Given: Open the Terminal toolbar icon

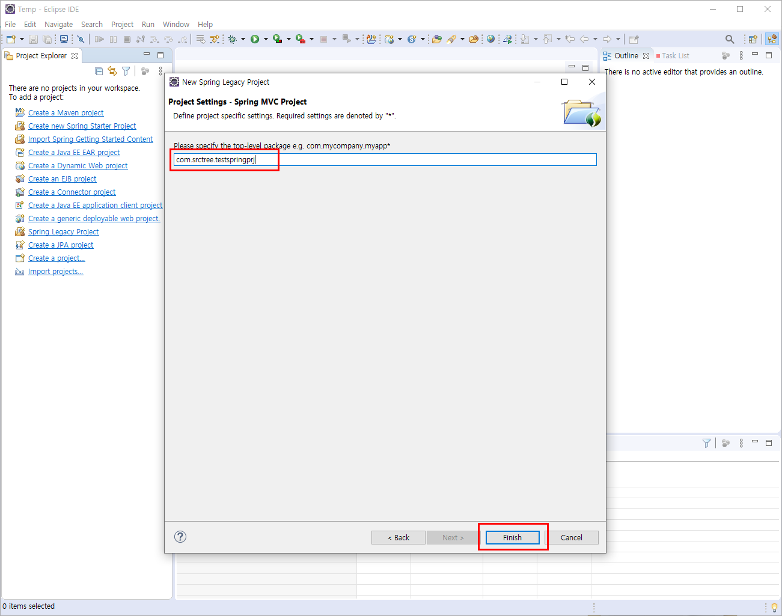Looking at the screenshot, I should (x=64, y=39).
